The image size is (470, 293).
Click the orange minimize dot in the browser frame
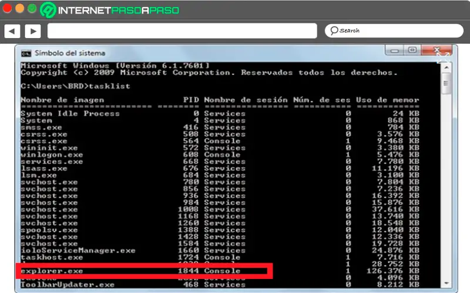[20, 8]
